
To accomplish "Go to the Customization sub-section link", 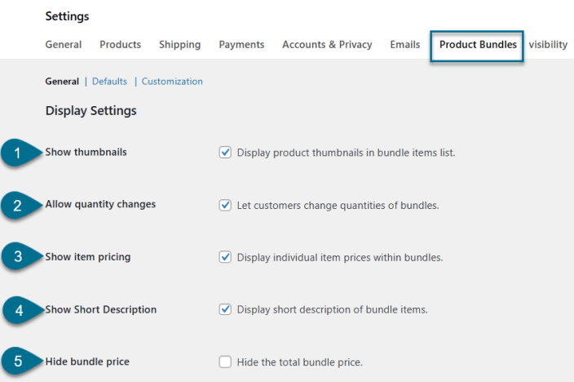I will (172, 82).
